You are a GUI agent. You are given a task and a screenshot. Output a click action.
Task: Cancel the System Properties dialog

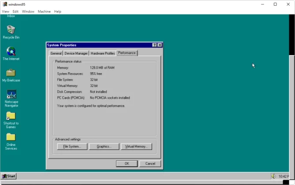pyautogui.click(x=150, y=163)
